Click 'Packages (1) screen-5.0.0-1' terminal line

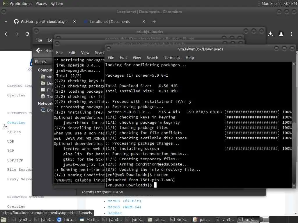(x=137, y=75)
